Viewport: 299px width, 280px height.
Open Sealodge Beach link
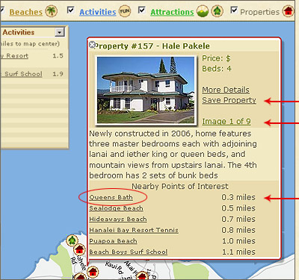tap(116, 208)
